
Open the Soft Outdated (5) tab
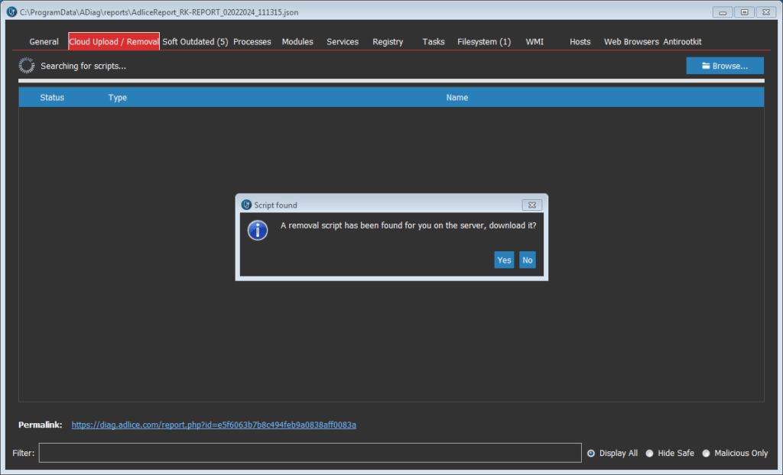(195, 42)
